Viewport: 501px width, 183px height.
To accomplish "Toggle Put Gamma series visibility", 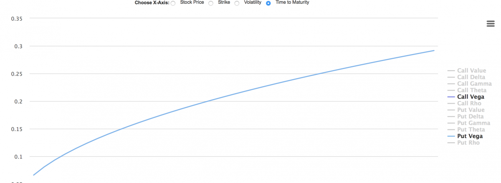I will [x=473, y=123].
